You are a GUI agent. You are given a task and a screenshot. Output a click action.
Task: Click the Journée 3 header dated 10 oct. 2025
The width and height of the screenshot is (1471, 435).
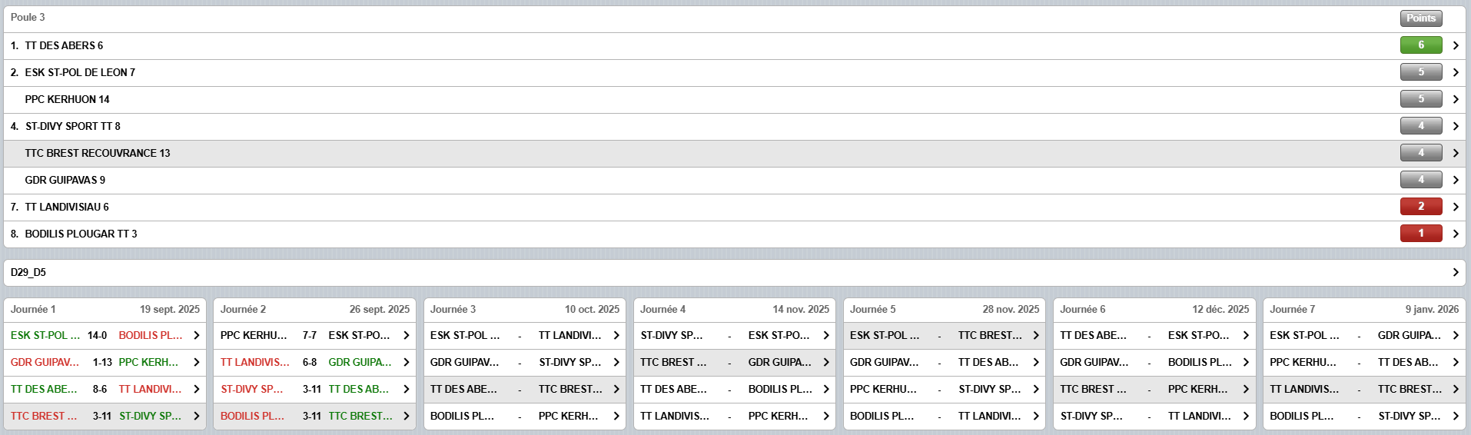pos(524,309)
